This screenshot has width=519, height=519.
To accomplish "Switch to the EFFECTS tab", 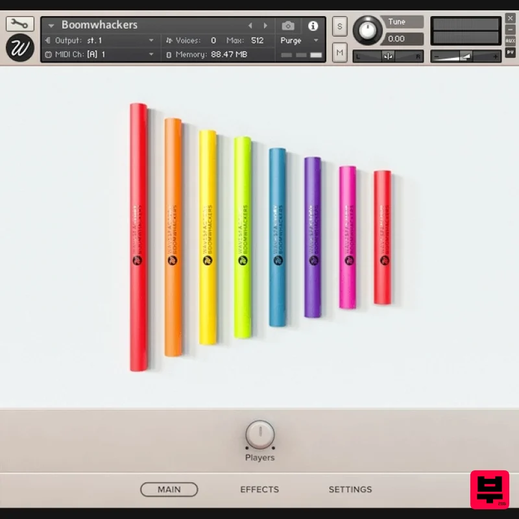I will tap(259, 490).
